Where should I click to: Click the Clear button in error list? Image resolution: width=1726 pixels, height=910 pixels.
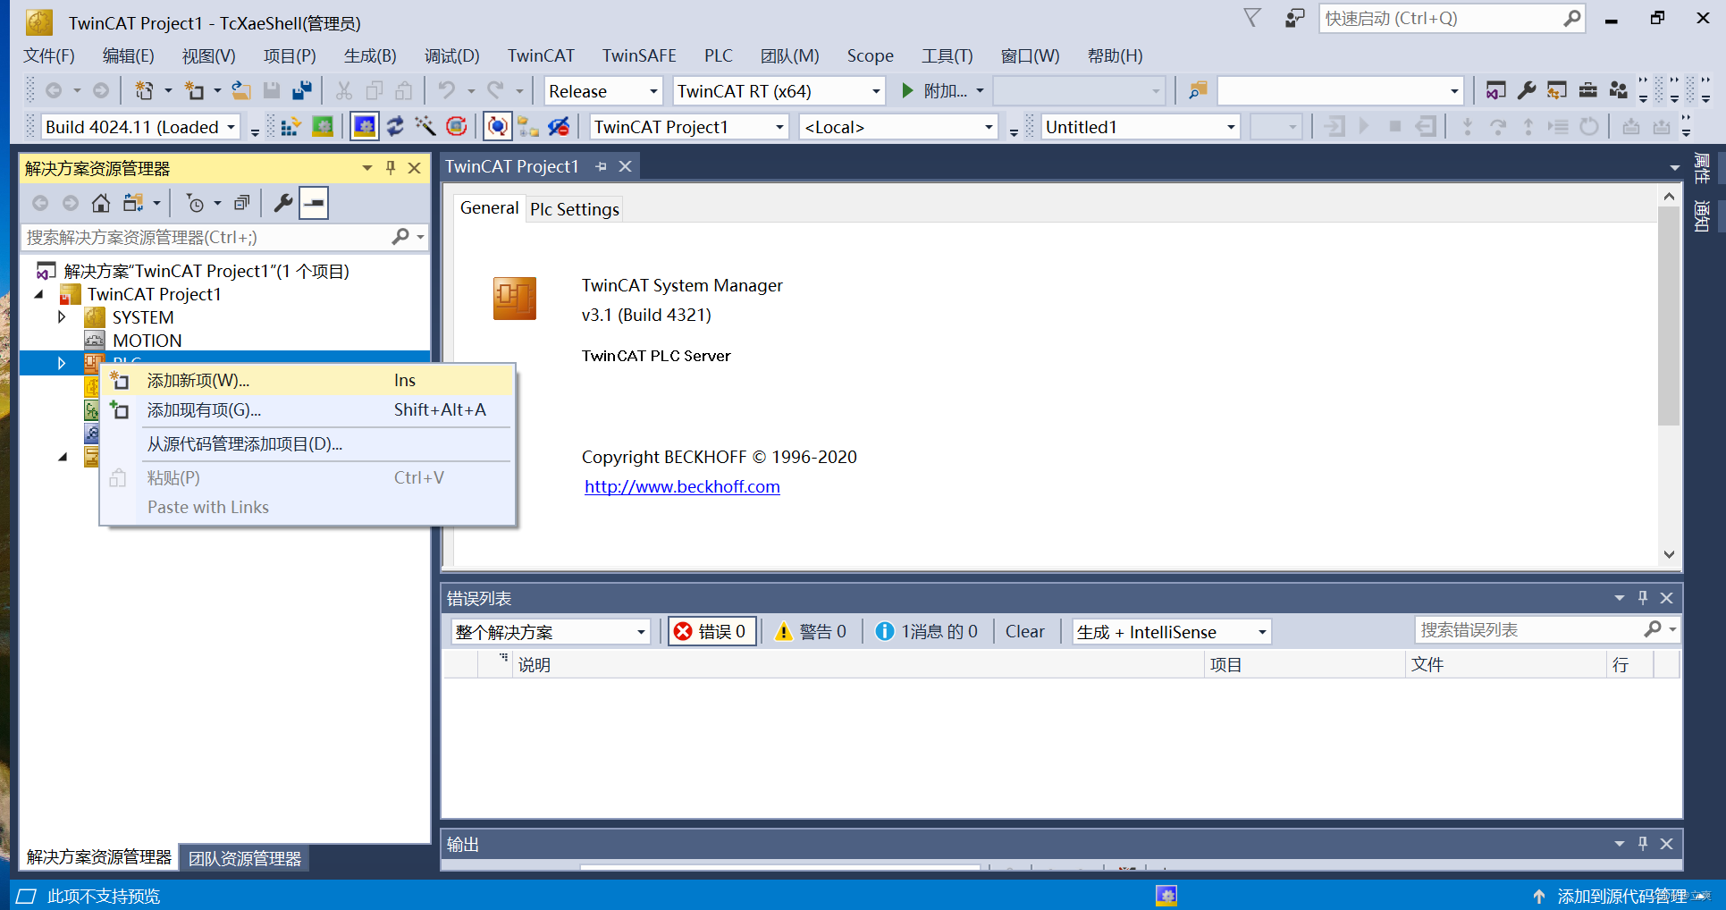(x=1024, y=631)
